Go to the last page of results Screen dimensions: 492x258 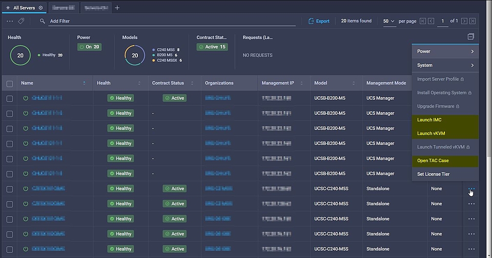pos(472,21)
